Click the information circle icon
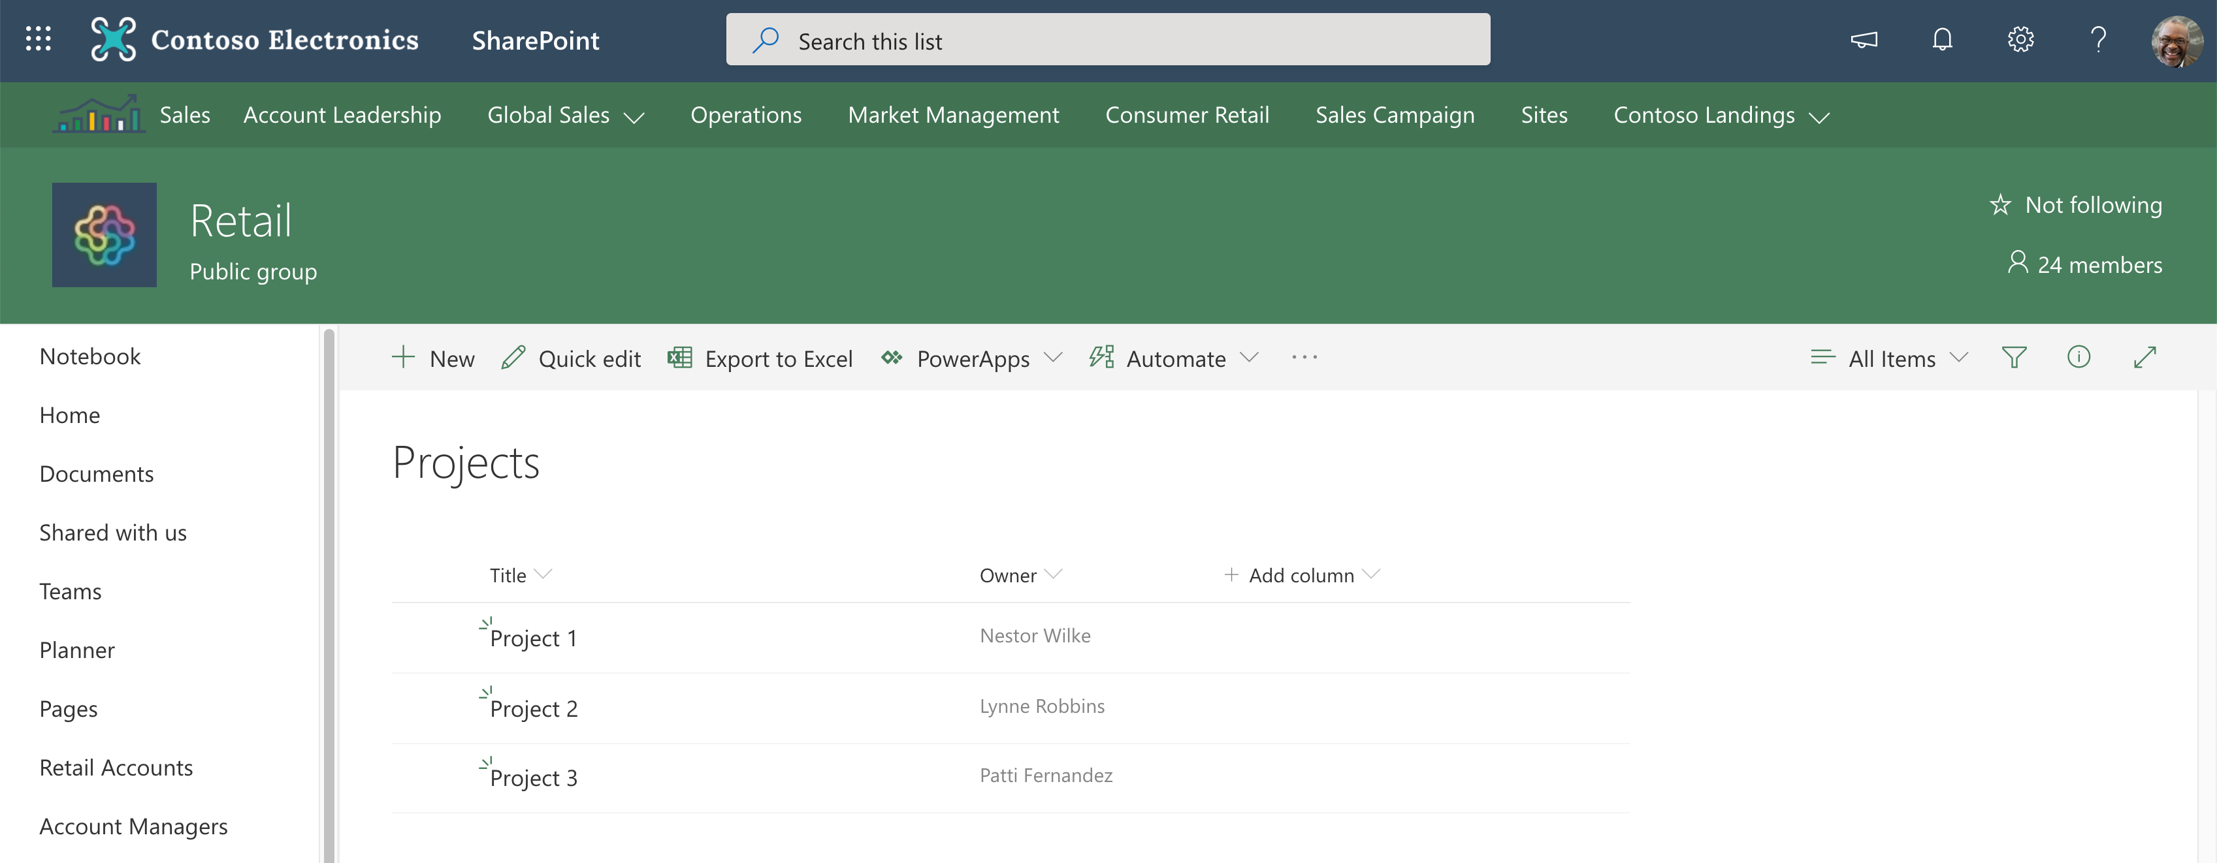This screenshot has width=2217, height=863. pyautogui.click(x=2079, y=356)
